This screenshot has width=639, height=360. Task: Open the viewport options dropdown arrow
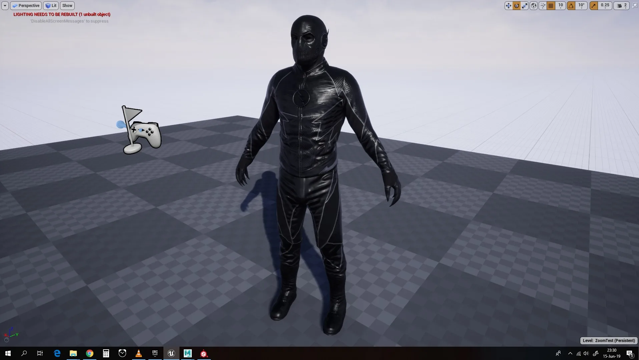(4, 5)
